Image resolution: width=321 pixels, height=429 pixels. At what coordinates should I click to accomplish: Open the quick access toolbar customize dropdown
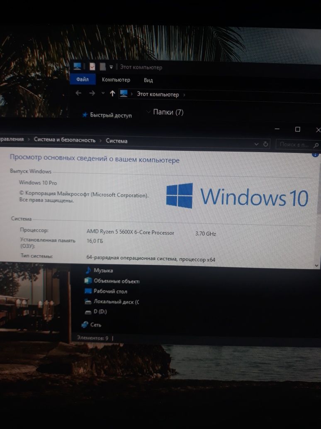[111, 67]
